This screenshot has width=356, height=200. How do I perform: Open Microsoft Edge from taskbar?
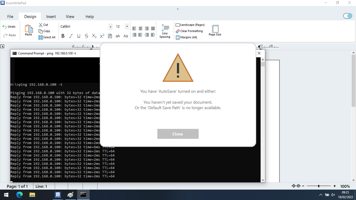point(19,195)
